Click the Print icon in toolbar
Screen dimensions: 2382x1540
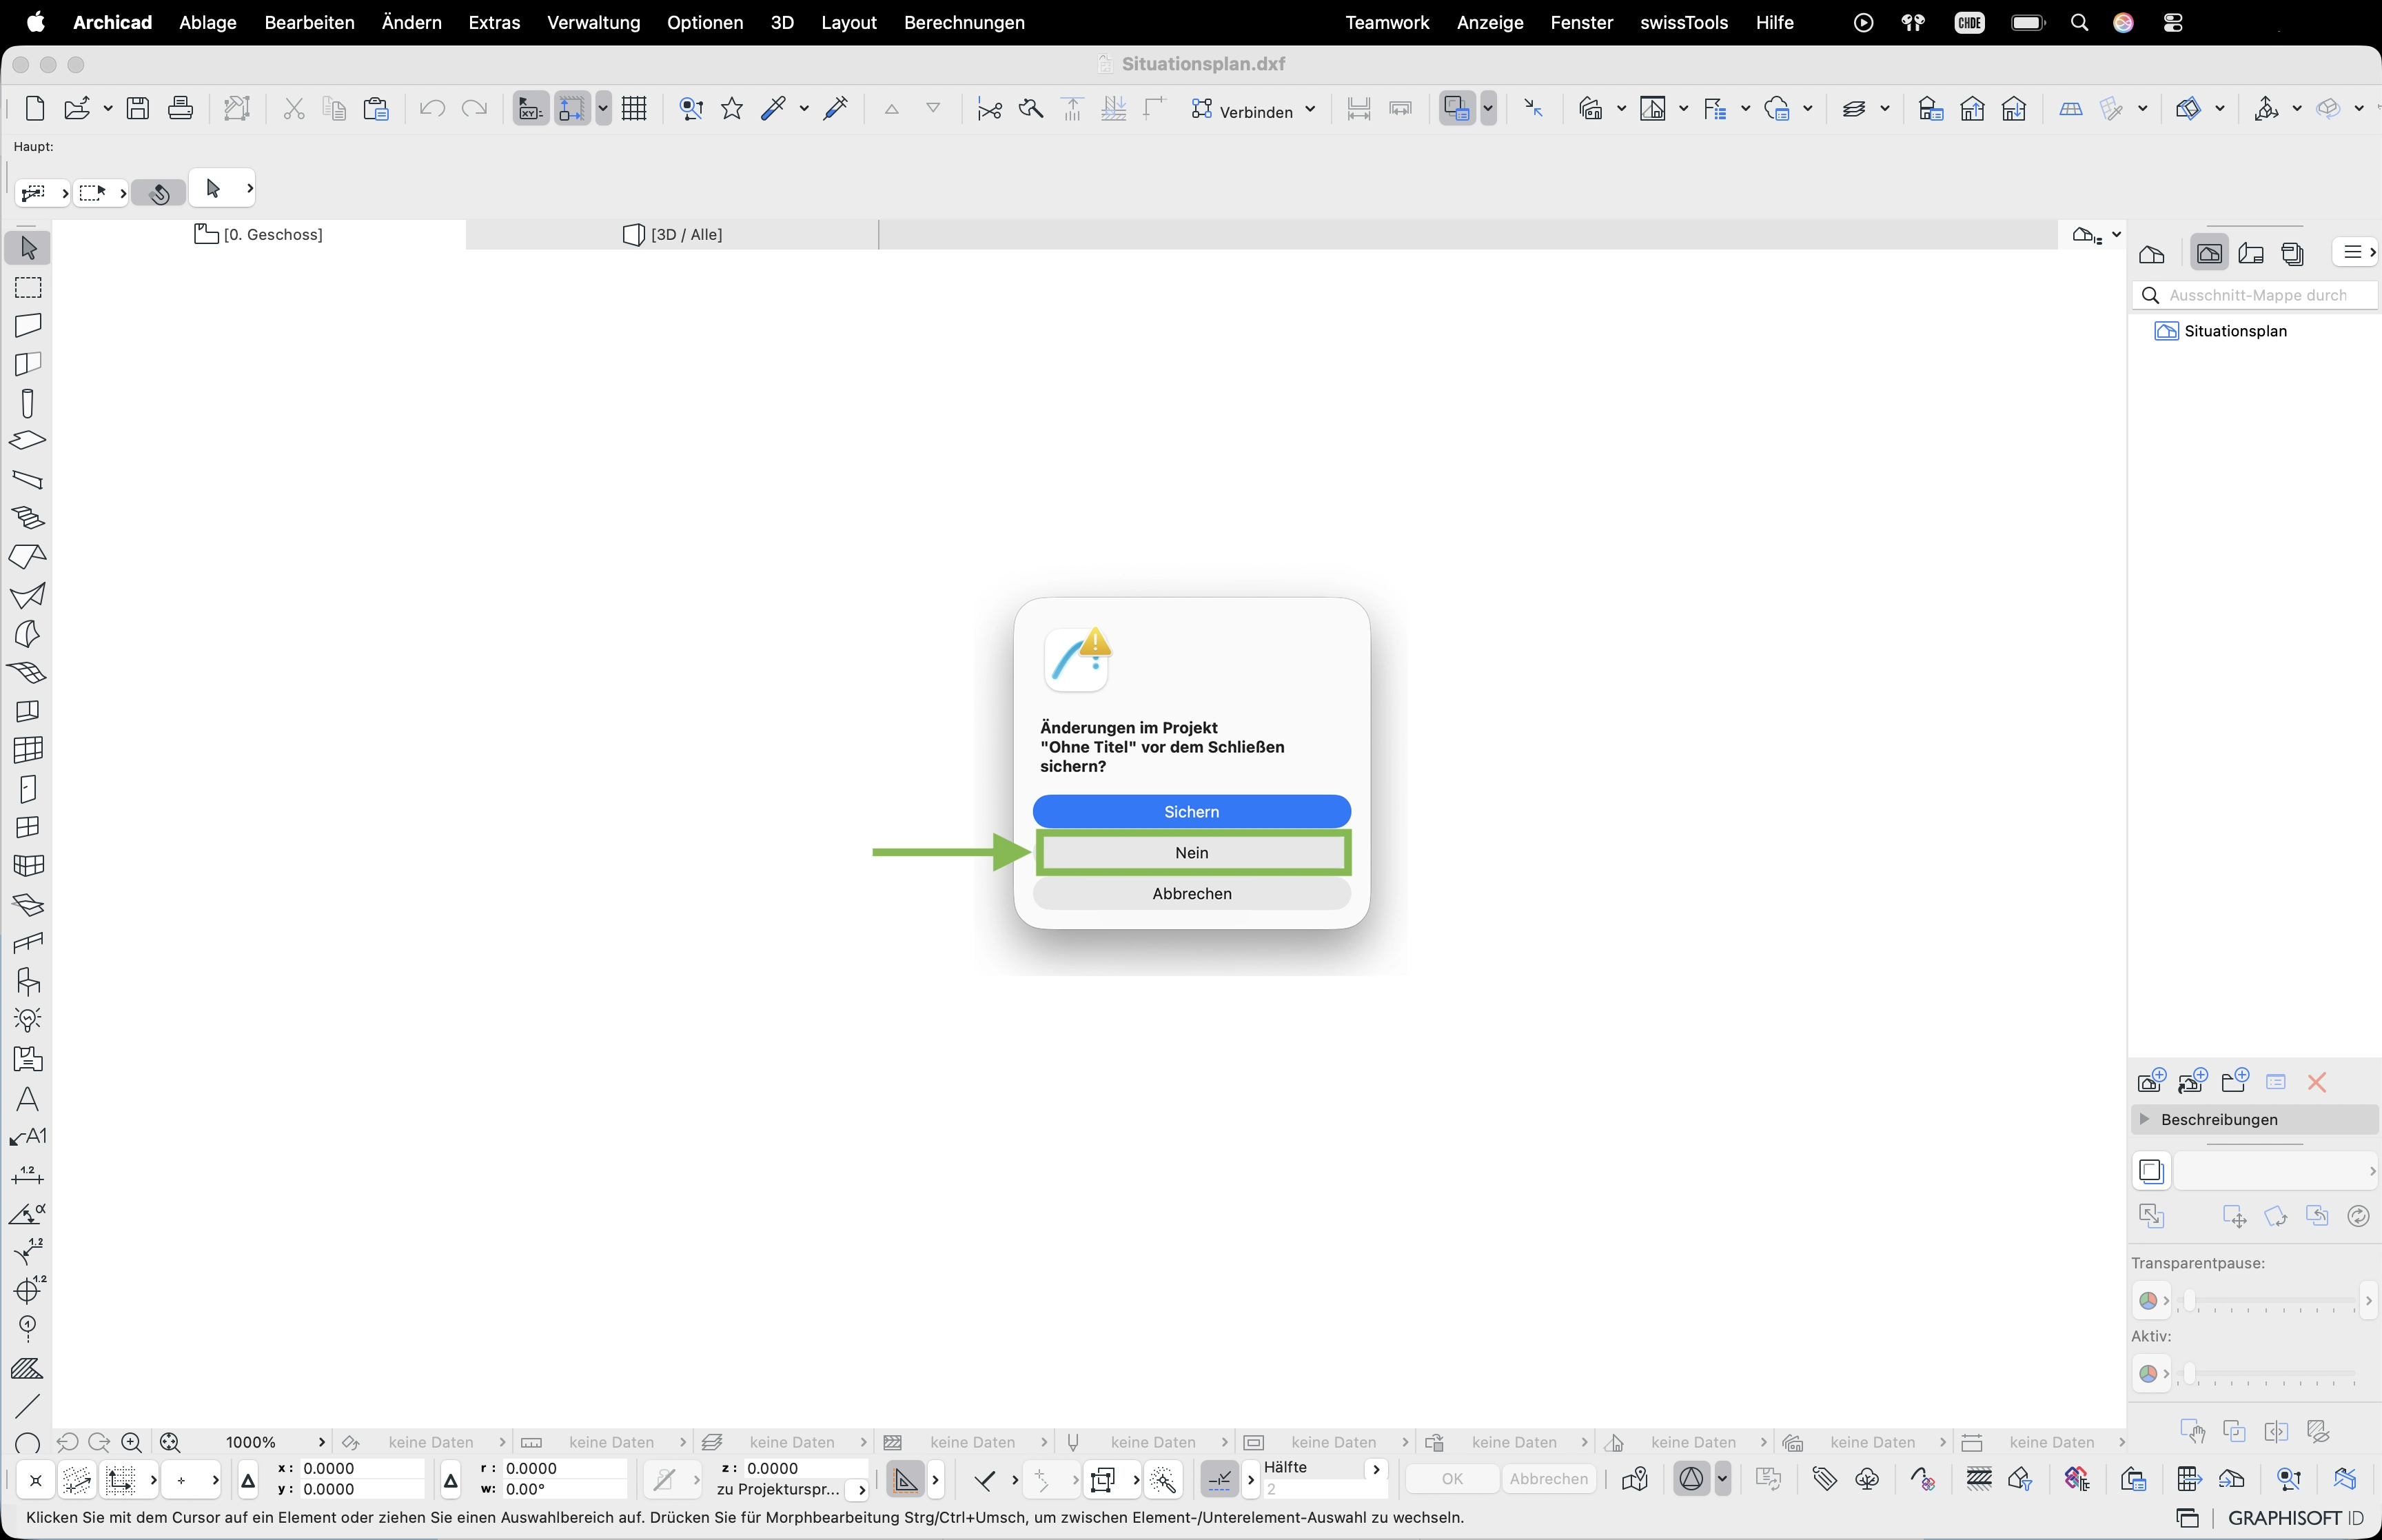(x=180, y=108)
